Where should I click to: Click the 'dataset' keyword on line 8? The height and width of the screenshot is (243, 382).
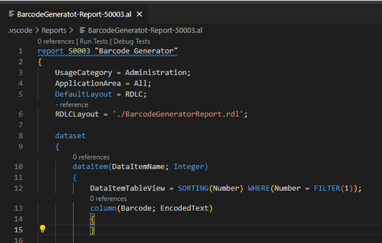[70, 136]
